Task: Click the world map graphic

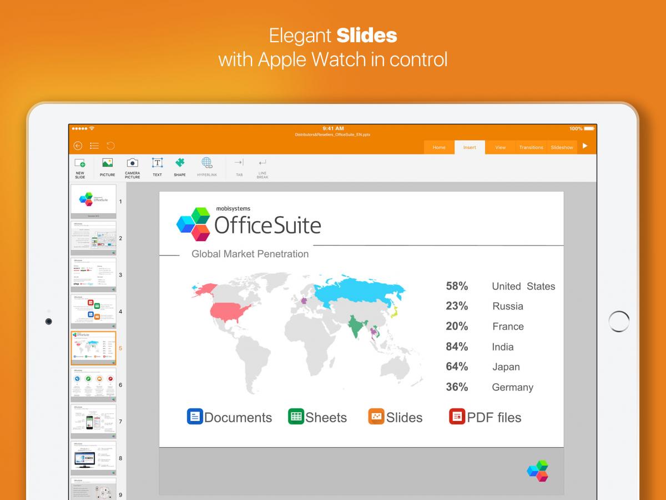Action: pyautogui.click(x=308, y=333)
